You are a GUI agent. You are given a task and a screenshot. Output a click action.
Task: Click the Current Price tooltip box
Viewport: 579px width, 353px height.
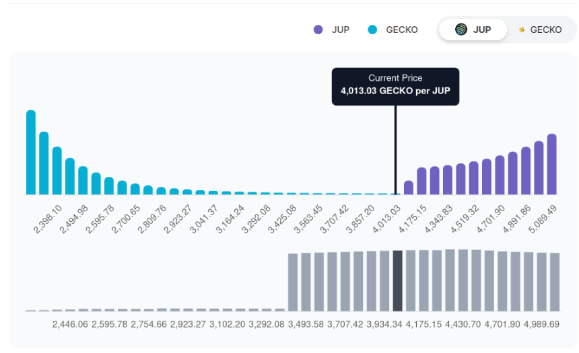click(x=395, y=86)
